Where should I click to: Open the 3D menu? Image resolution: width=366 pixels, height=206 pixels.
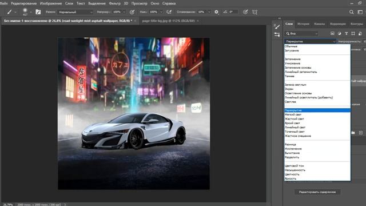click(126, 3)
